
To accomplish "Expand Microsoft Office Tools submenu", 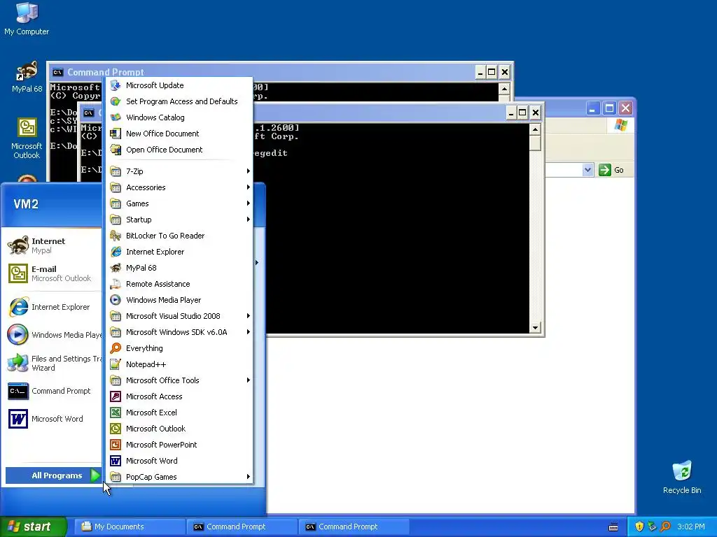I will tap(179, 380).
